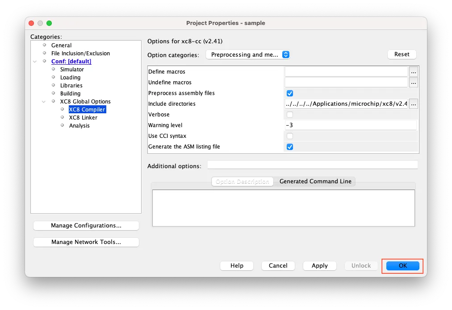Click the Verbose row label
The image size is (452, 310).
click(x=159, y=115)
